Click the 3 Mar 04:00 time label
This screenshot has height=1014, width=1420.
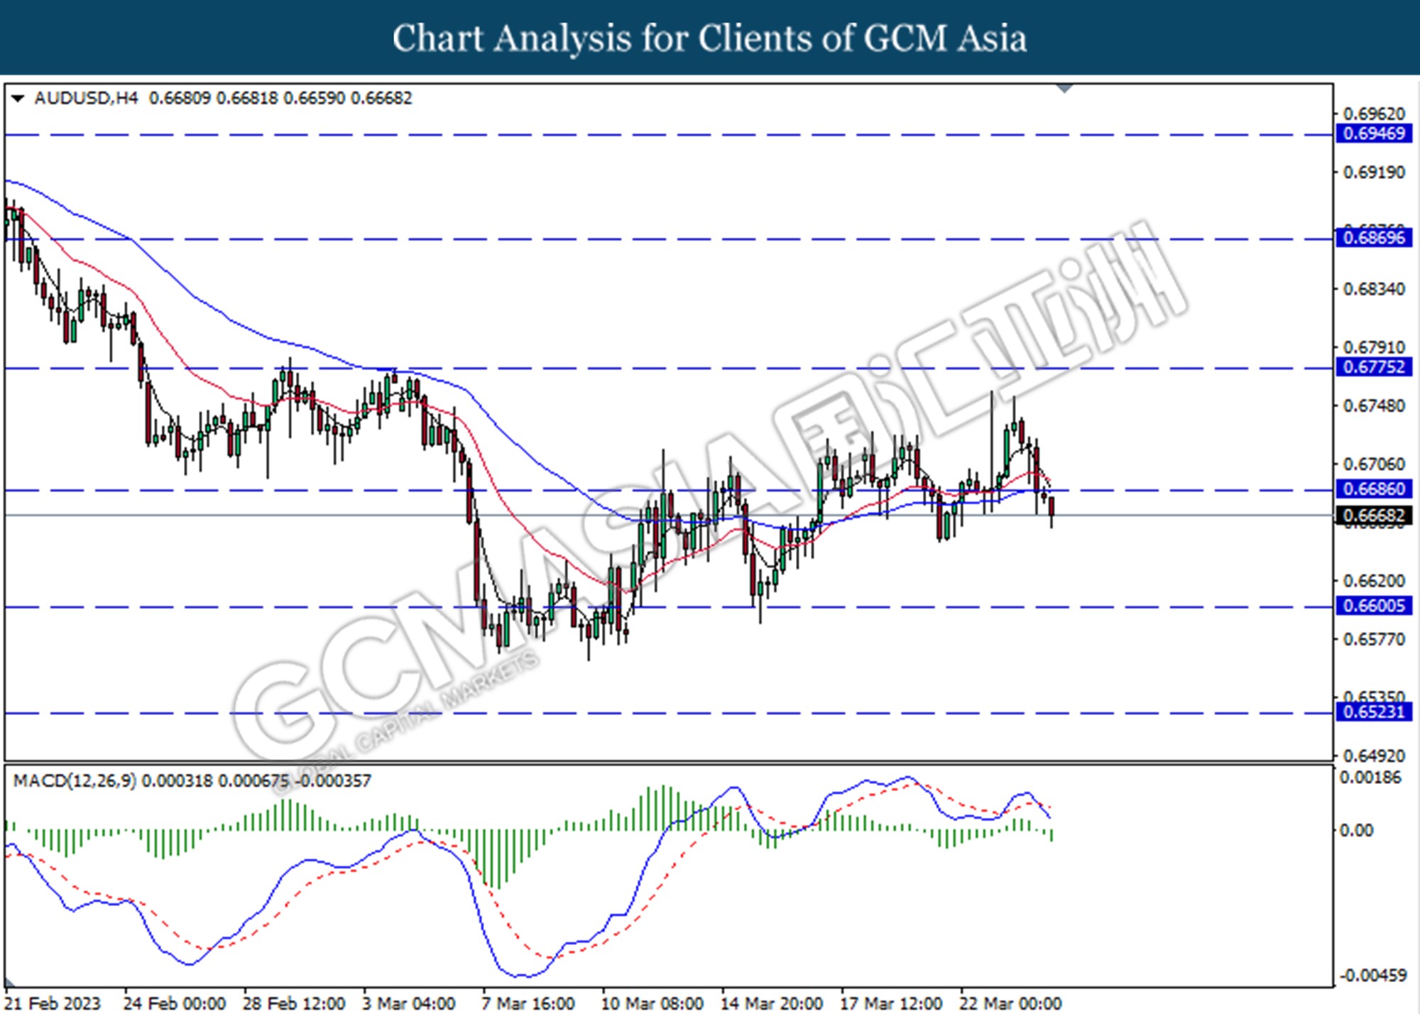pyautogui.click(x=409, y=1003)
